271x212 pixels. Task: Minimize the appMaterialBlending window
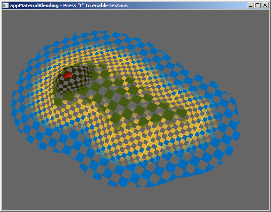tap(251, 5)
